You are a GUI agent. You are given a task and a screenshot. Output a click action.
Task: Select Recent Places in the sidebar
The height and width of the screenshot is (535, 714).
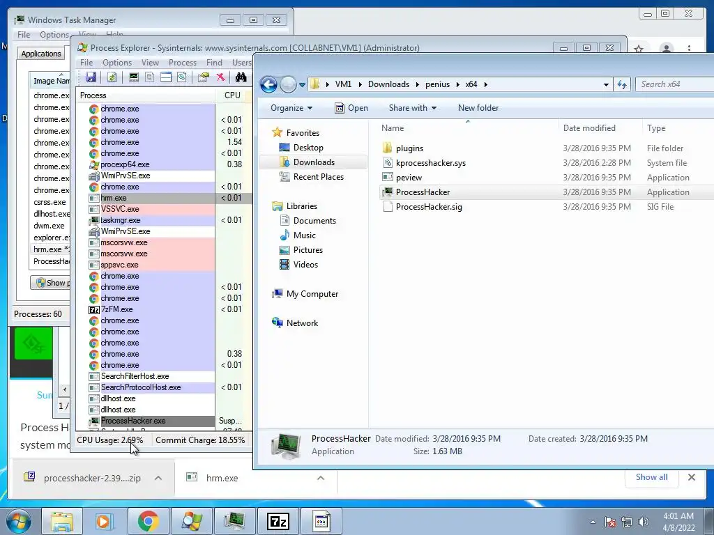[318, 177]
